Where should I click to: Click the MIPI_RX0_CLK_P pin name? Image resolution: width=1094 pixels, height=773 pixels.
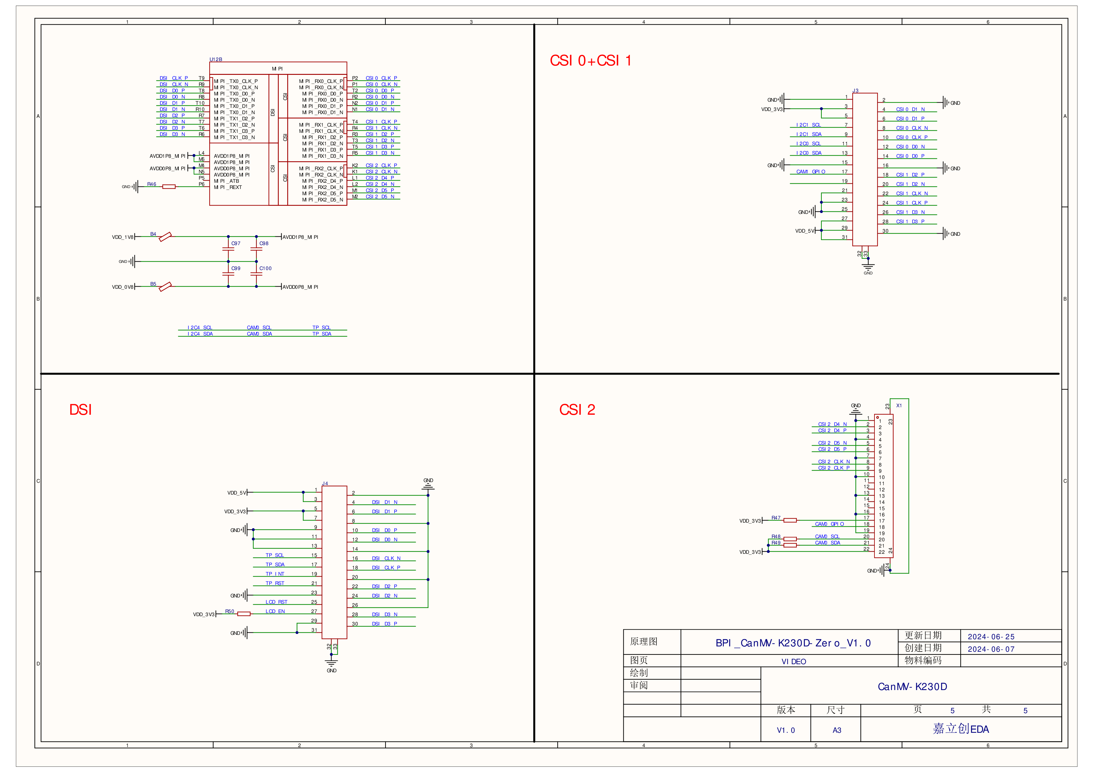(x=321, y=81)
